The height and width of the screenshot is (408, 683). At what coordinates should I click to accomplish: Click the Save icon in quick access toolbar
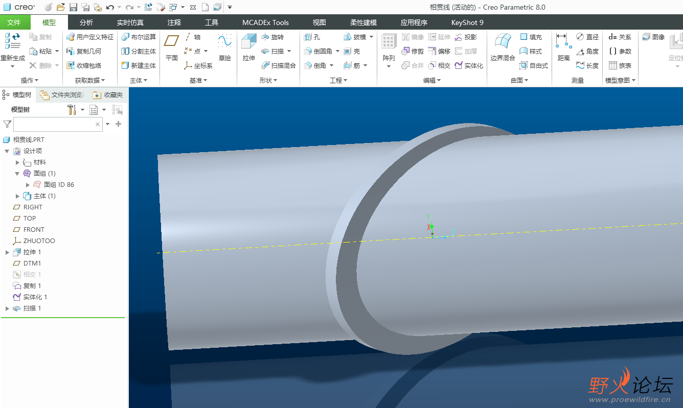(x=73, y=7)
